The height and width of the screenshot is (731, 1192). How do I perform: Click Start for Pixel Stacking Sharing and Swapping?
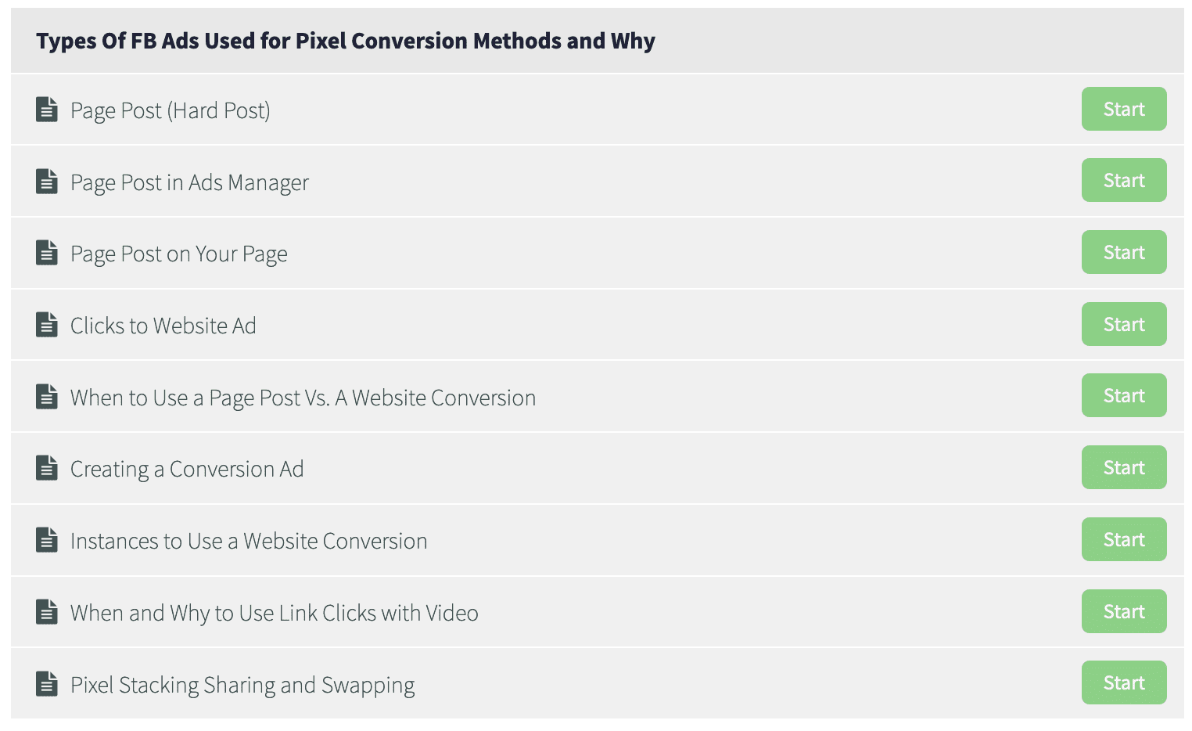pos(1124,682)
